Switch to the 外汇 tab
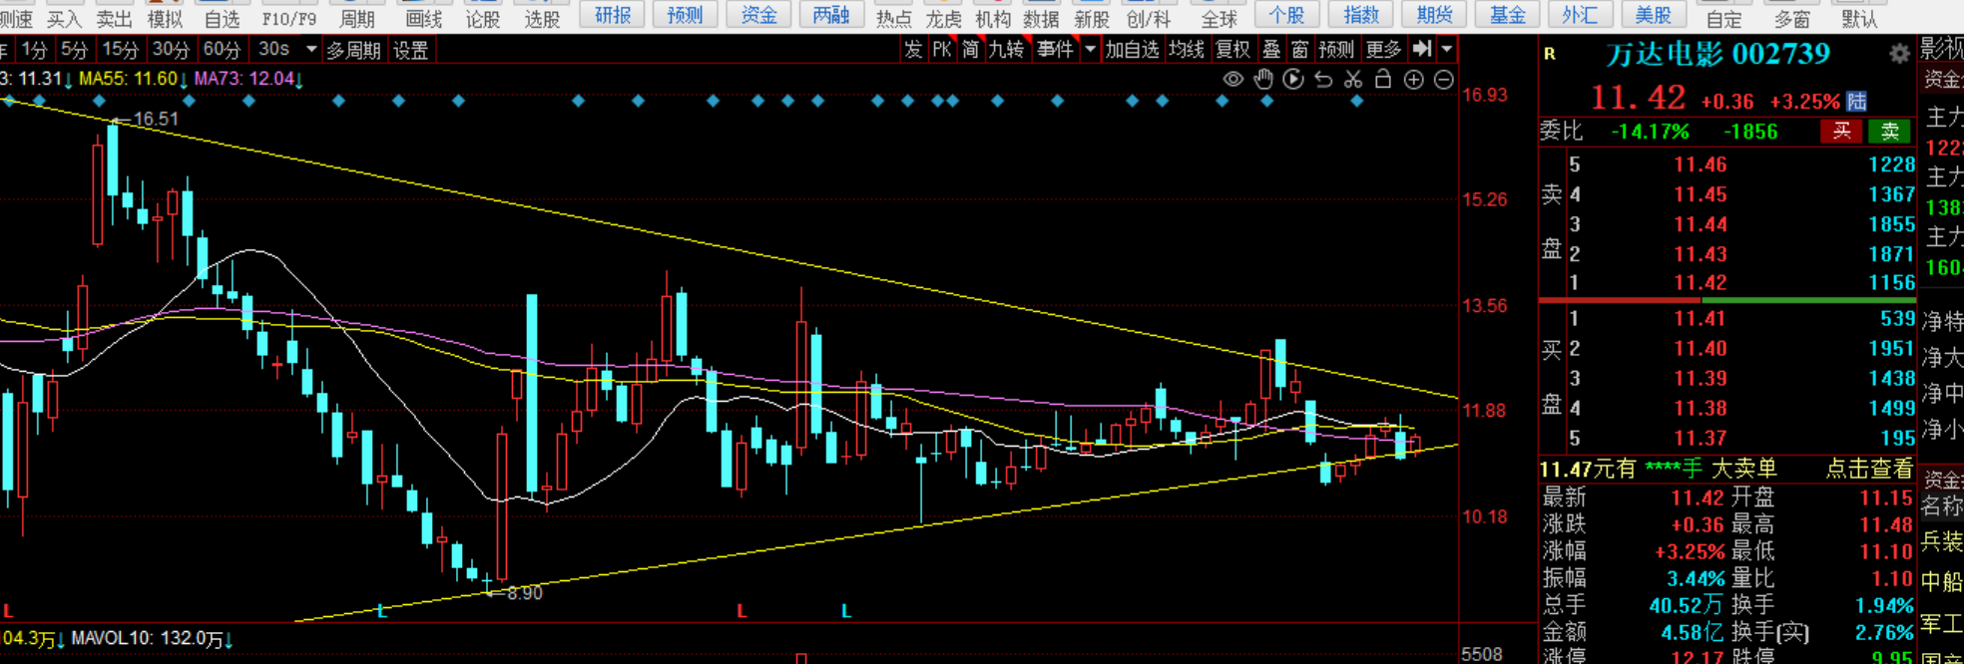 click(x=1580, y=15)
